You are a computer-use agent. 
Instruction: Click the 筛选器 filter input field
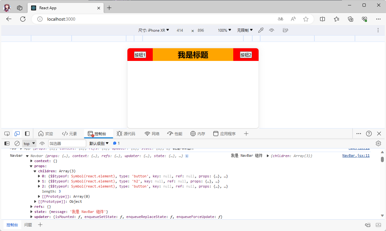point(67,143)
